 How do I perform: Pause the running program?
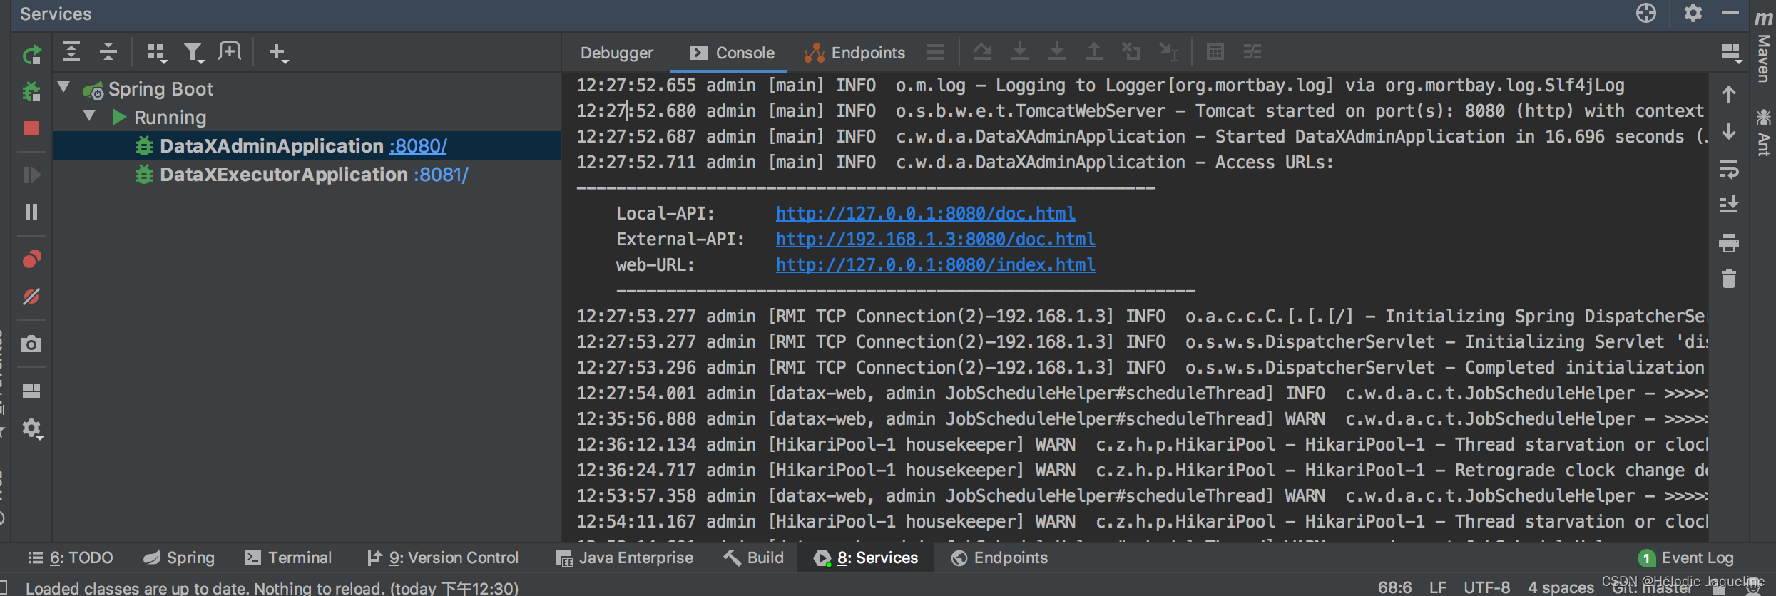point(31,212)
